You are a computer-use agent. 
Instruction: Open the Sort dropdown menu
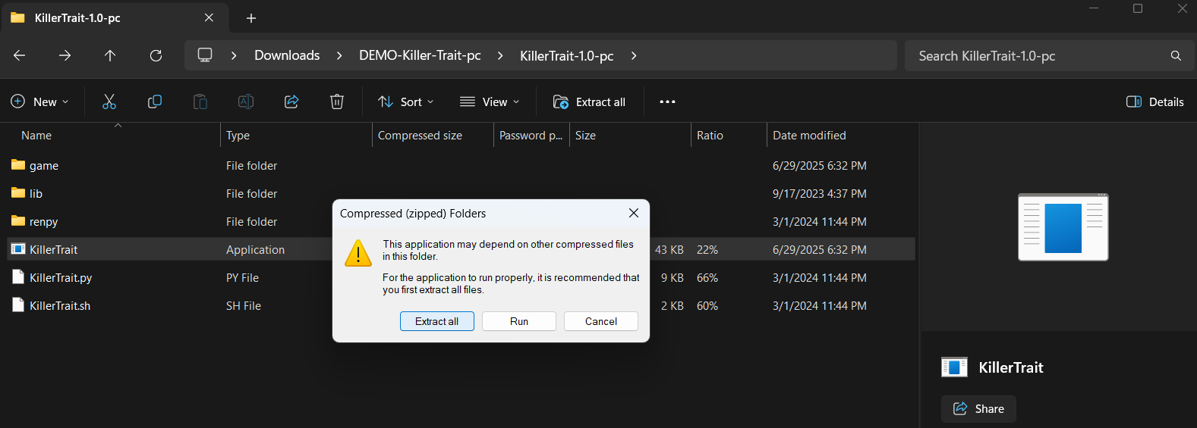[x=406, y=102]
